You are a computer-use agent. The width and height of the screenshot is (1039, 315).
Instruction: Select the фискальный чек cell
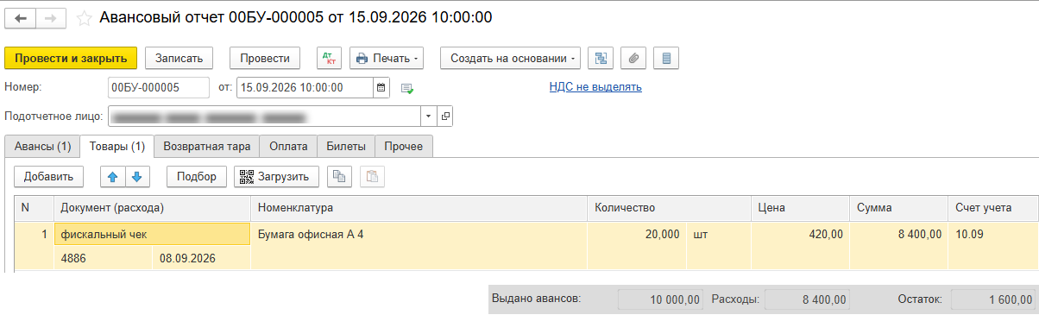pyautogui.click(x=153, y=234)
